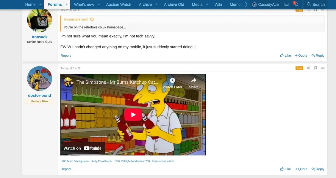The height and width of the screenshot is (178, 336).
Task: Open the truncated Members tab
Action: (x=235, y=4)
